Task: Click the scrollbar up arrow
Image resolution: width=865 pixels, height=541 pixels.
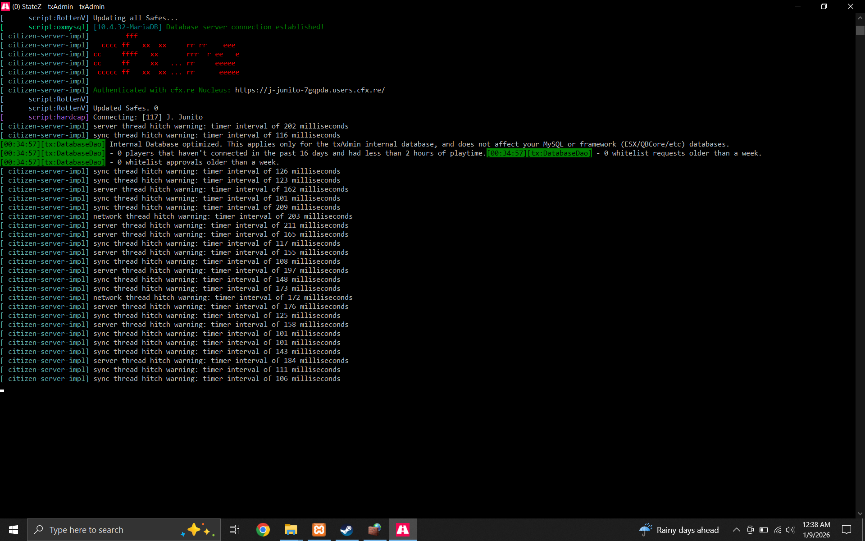Action: (860, 18)
